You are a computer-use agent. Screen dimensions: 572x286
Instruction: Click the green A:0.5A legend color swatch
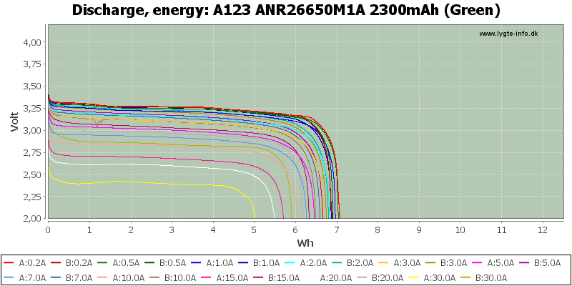click(x=103, y=262)
